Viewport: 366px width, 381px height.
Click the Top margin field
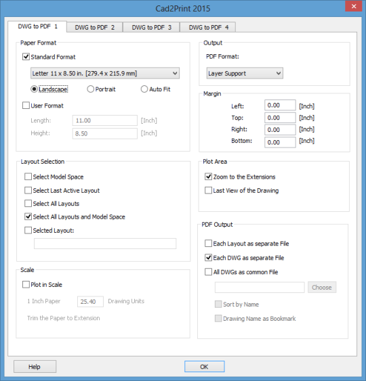pyautogui.click(x=280, y=118)
